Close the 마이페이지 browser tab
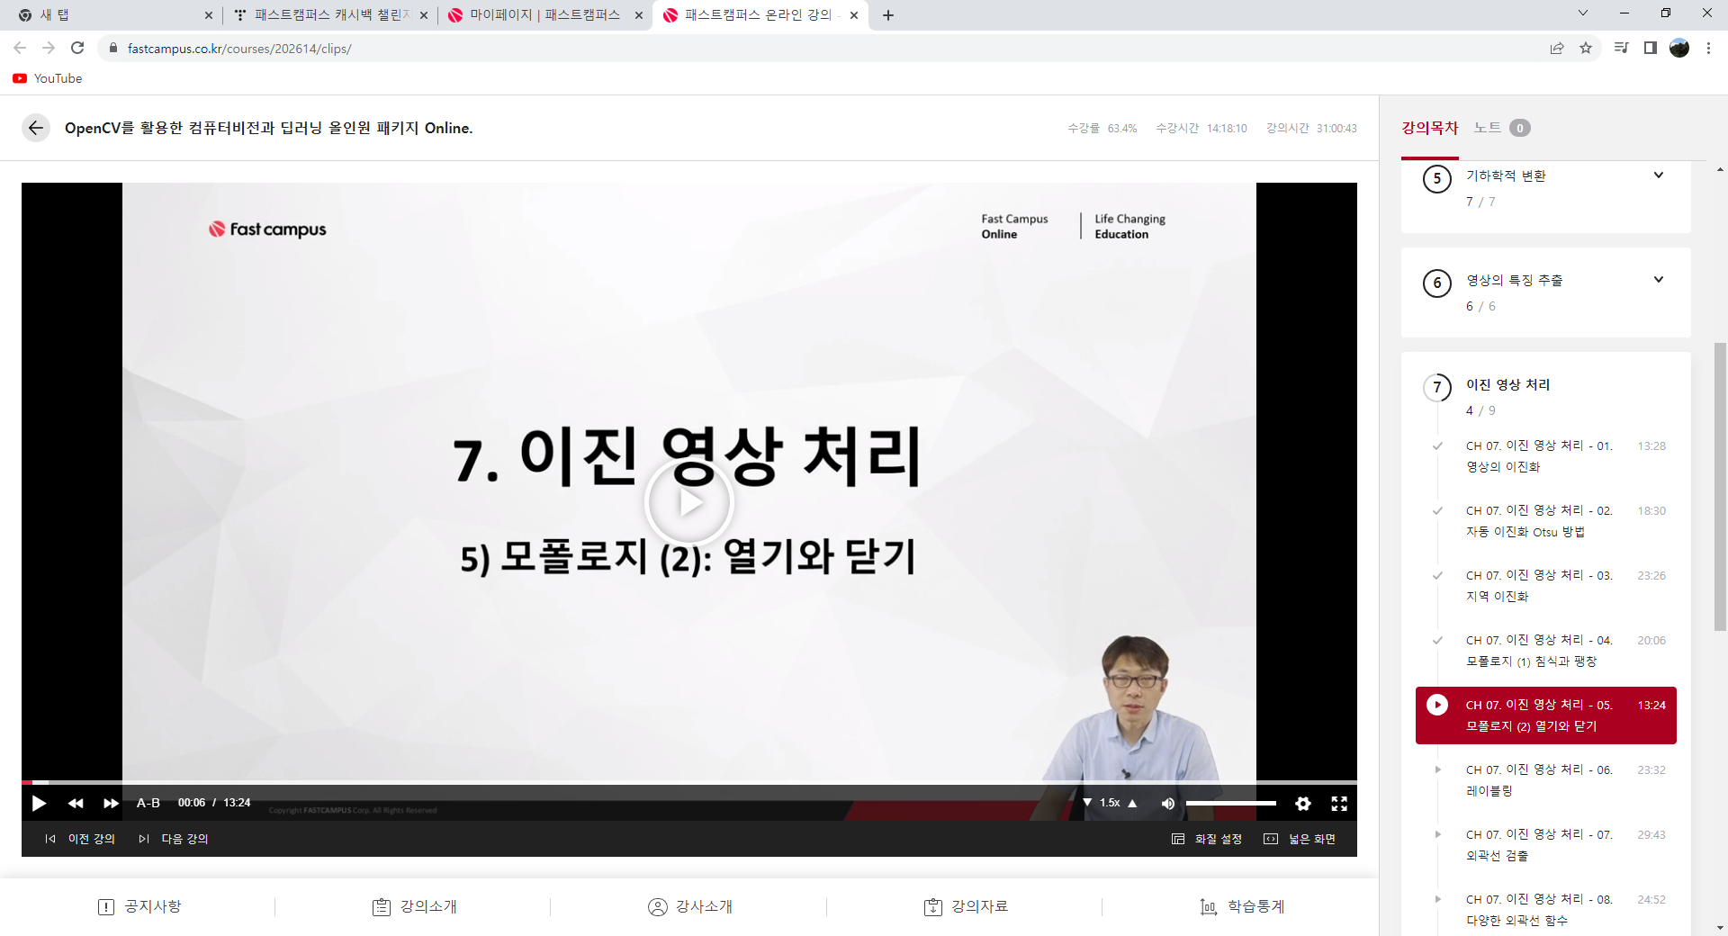 639,15
